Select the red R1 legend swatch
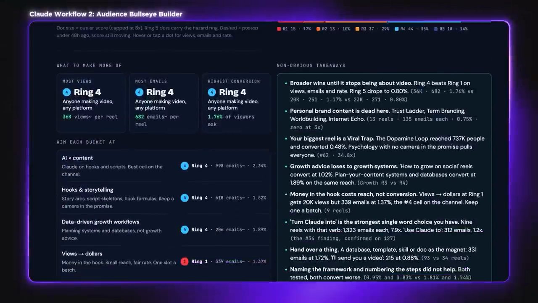This screenshot has height=303, width=538. pyautogui.click(x=279, y=29)
